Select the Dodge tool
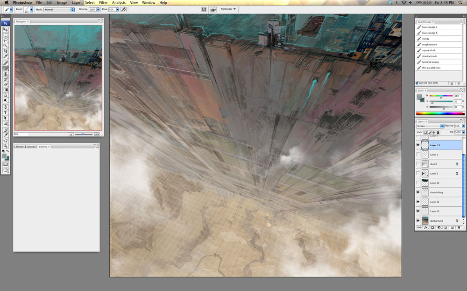 [5, 101]
